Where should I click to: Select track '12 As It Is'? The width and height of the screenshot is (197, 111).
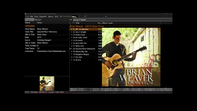[86, 60]
